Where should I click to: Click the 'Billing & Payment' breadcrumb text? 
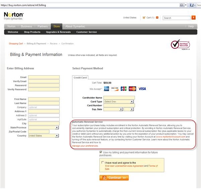click(37, 43)
